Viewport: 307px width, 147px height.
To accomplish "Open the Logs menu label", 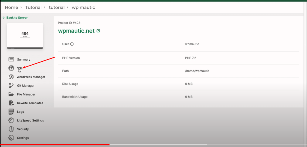I will coord(21,112).
